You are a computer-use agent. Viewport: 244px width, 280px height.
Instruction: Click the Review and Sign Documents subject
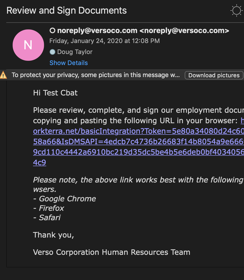pos(67,10)
